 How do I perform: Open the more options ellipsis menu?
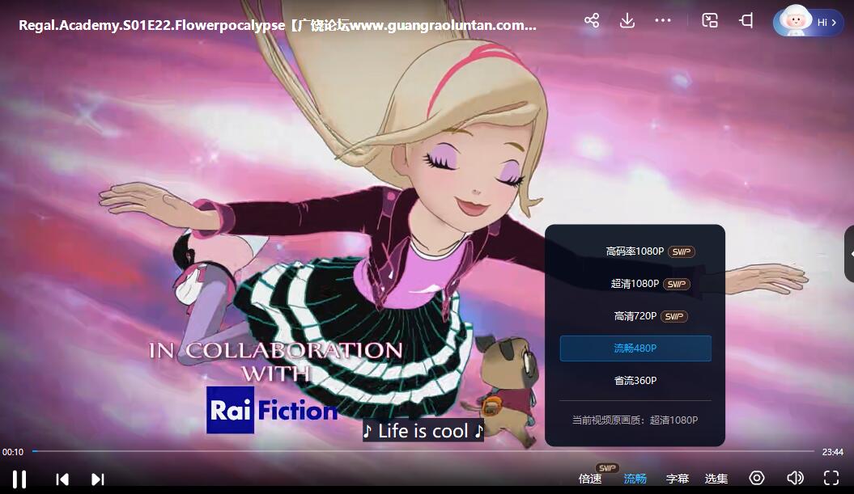point(663,21)
